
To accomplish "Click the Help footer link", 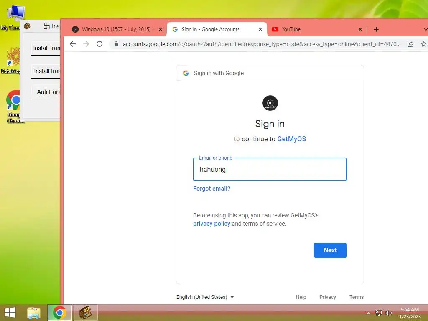I will pos(301,297).
